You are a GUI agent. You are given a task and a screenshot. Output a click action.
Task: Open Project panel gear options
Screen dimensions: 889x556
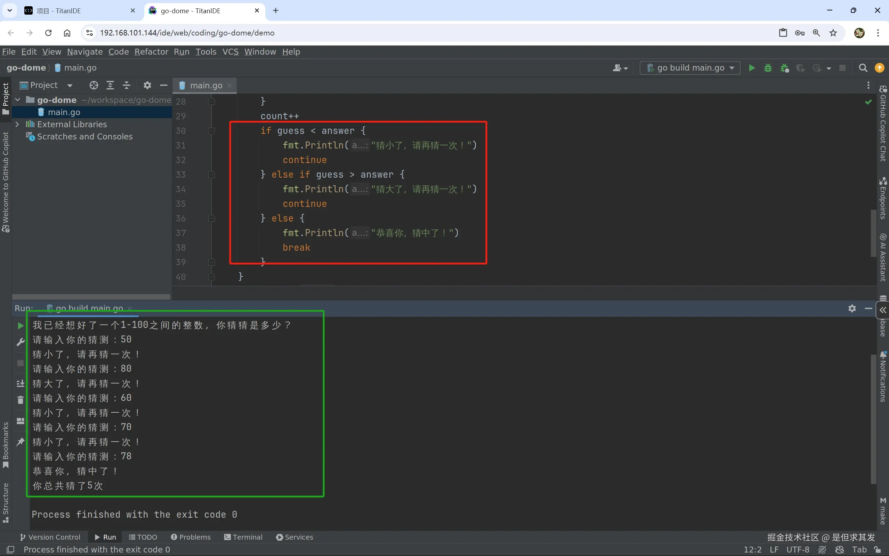click(x=147, y=85)
